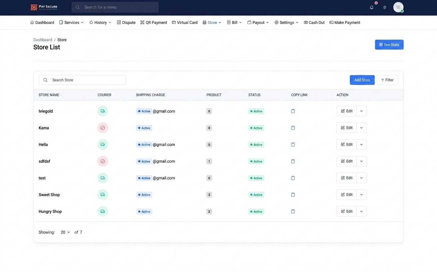Edit the sdfdsf store

346,161
